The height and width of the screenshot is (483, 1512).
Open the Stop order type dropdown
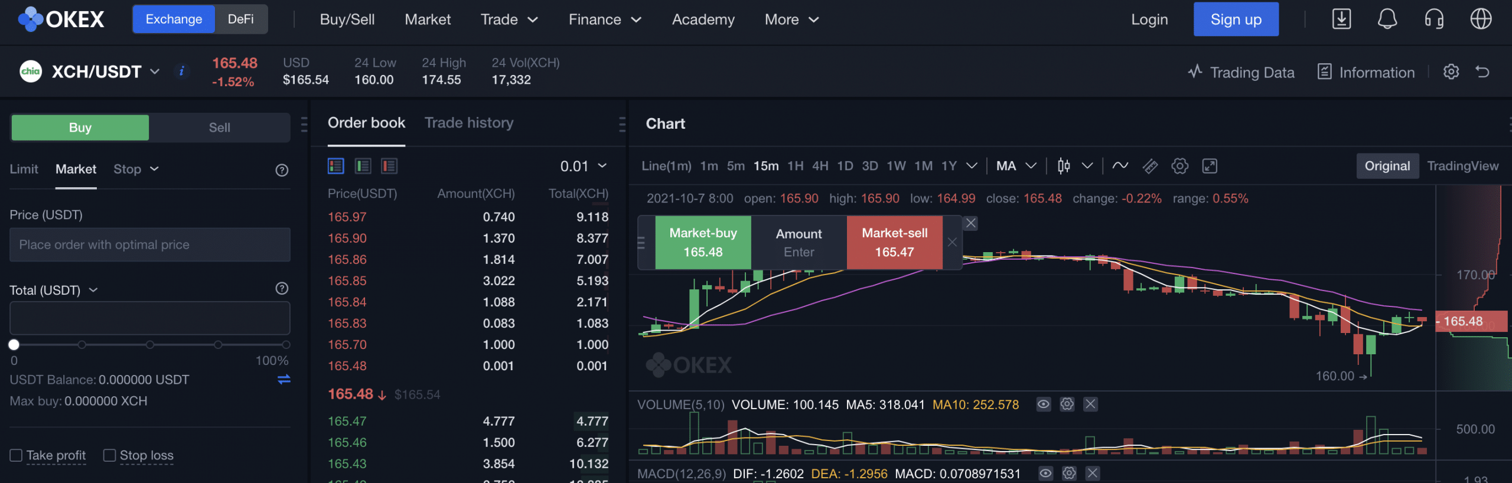pyautogui.click(x=136, y=169)
